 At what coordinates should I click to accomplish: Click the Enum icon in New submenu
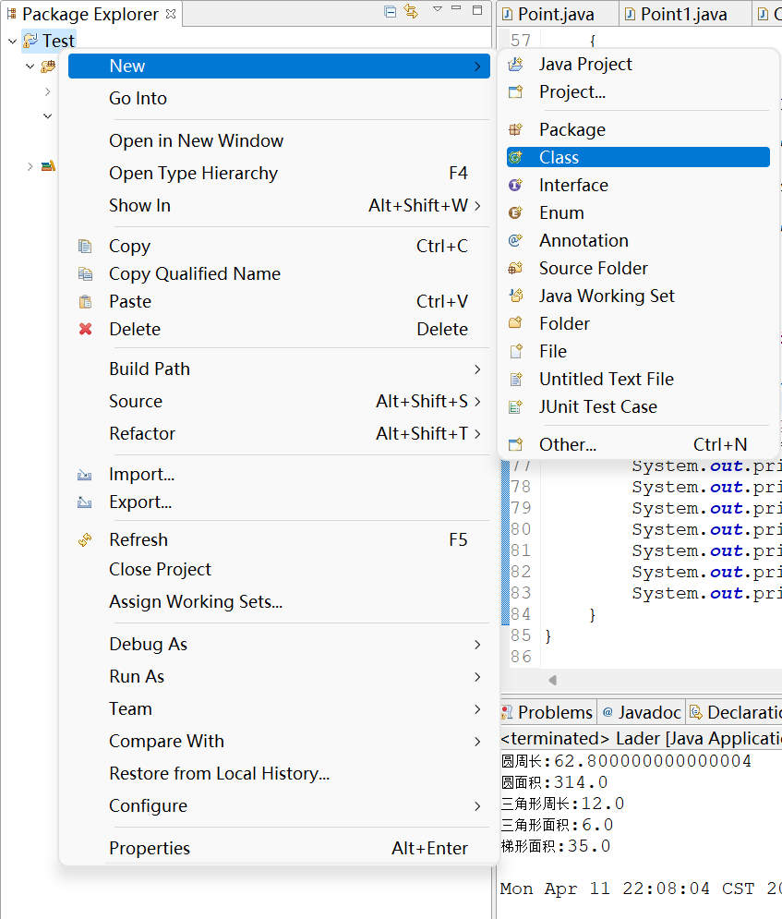click(515, 213)
